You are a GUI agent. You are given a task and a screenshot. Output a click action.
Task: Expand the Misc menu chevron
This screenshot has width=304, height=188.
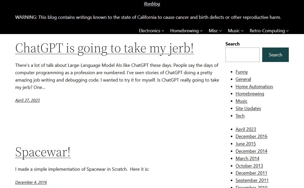(220, 31)
